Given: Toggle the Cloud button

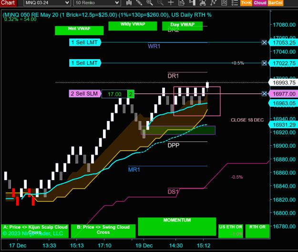Looking at the screenshot, I should coord(260,3).
